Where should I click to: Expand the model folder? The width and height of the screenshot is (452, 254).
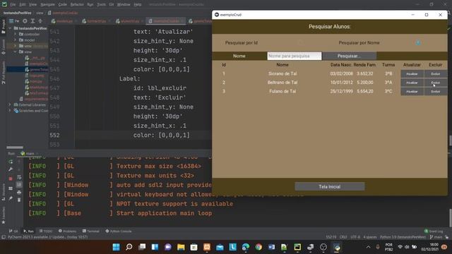click(15, 40)
